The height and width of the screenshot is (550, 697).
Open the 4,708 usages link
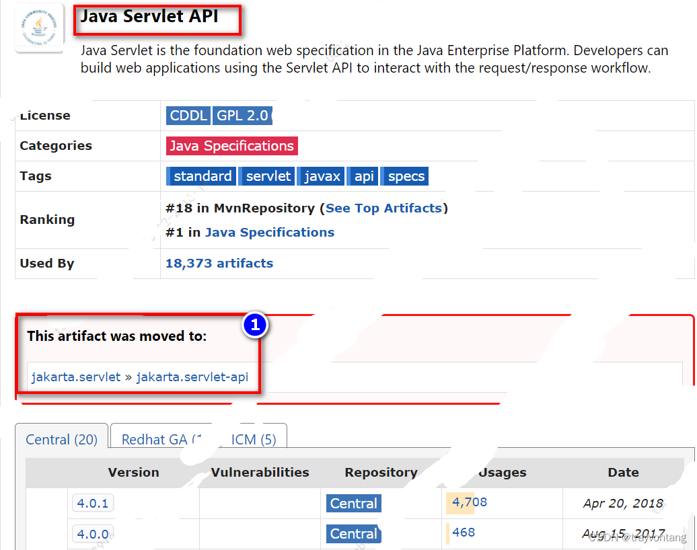point(470,502)
